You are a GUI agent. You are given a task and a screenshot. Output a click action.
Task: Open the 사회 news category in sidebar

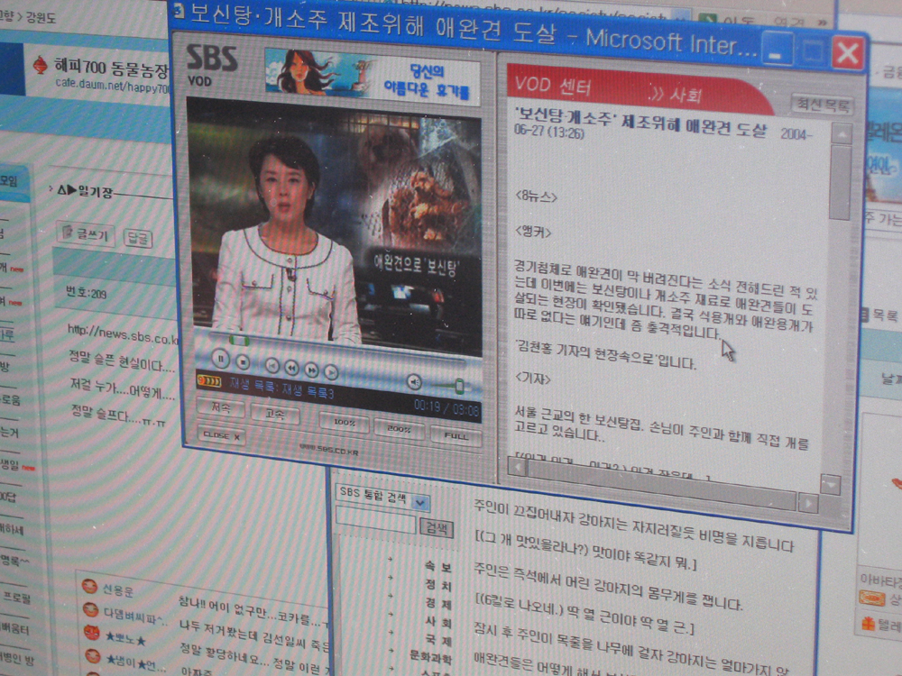tap(438, 623)
